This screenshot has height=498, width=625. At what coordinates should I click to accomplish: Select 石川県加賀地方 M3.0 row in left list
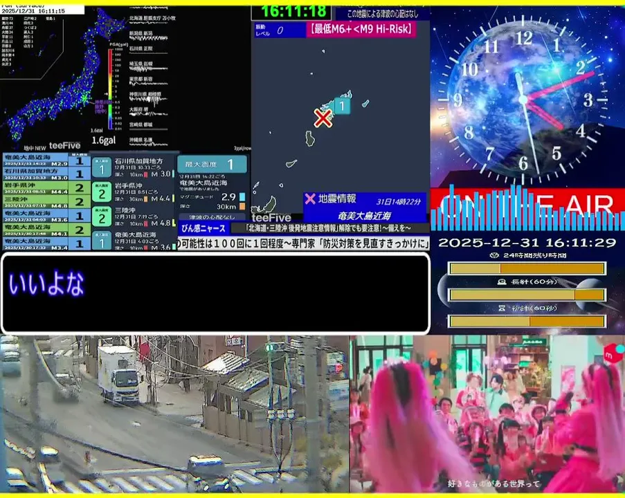[46, 174]
